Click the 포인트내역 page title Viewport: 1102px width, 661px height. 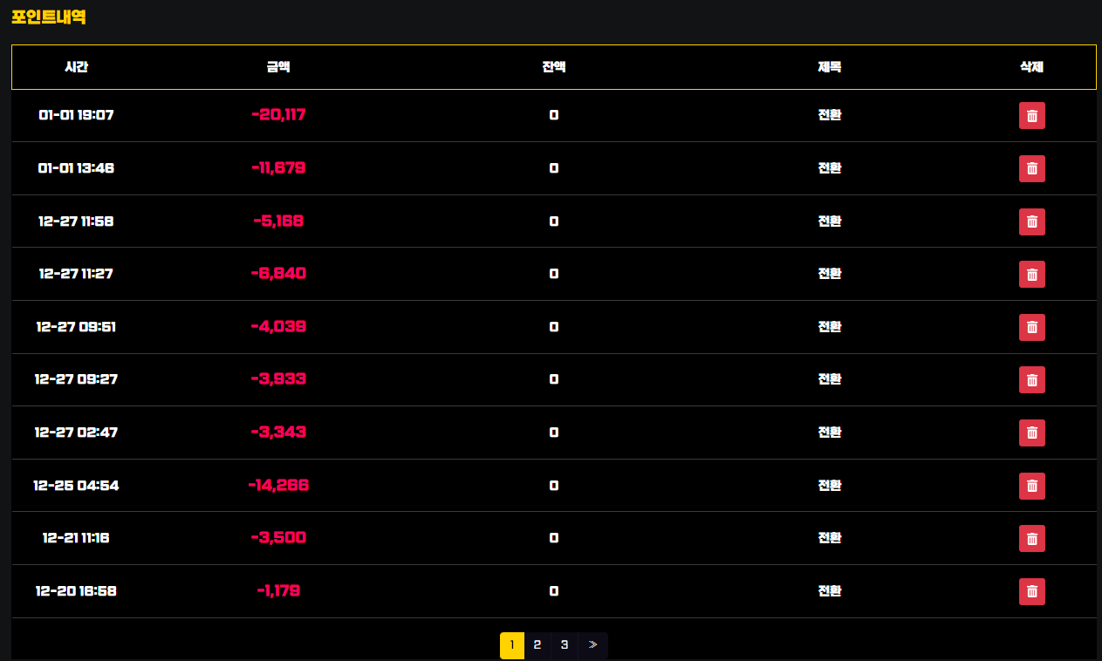click(48, 17)
